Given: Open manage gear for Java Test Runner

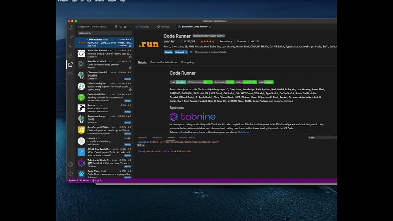Looking at the screenshot, I should coord(130,57).
